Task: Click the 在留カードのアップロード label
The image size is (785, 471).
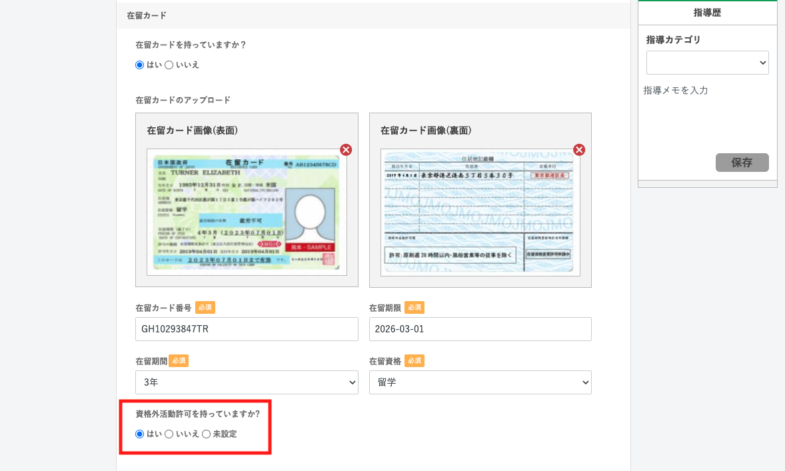Action: tap(183, 100)
